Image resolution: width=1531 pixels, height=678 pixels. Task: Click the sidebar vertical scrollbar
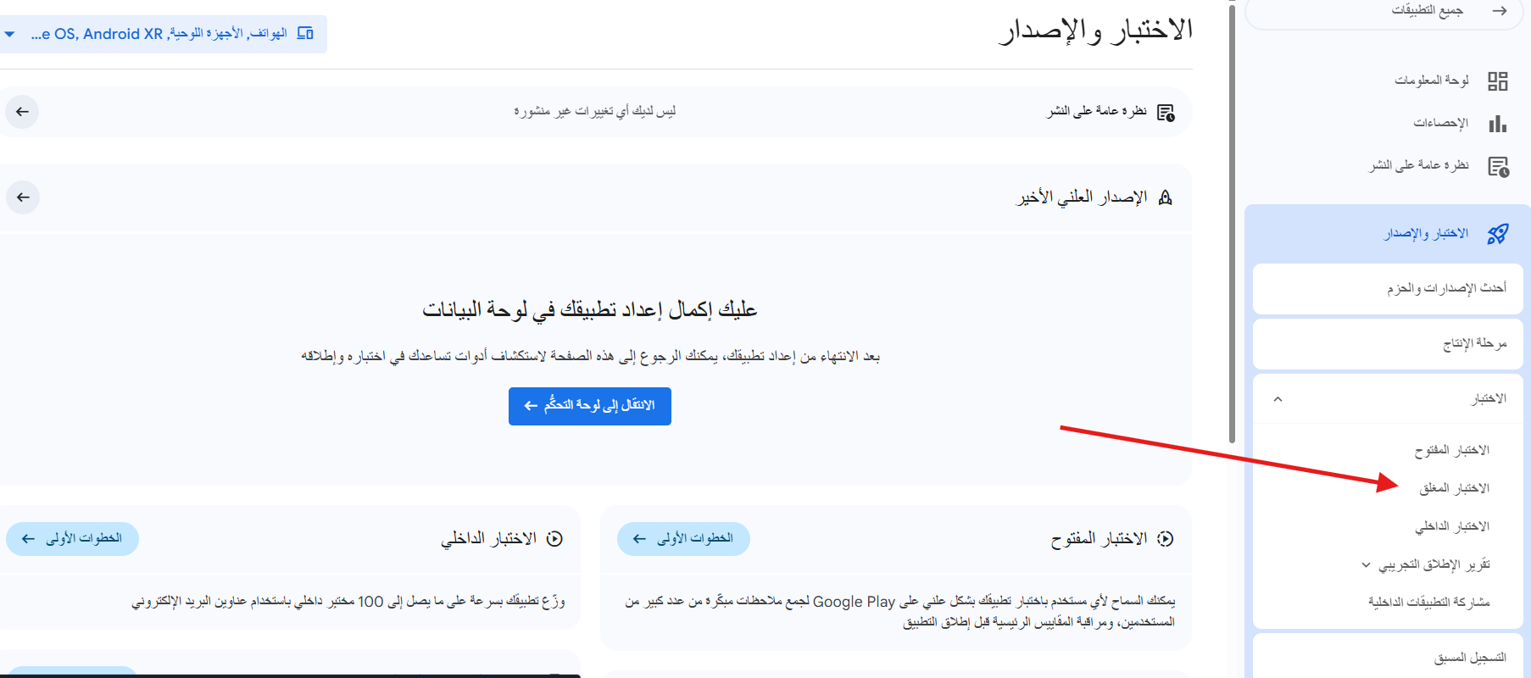(1232, 220)
